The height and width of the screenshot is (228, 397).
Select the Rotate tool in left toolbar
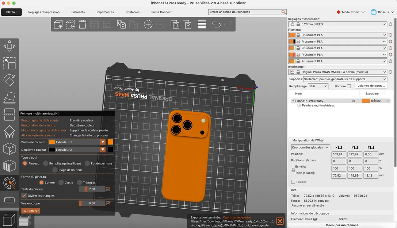(9, 80)
